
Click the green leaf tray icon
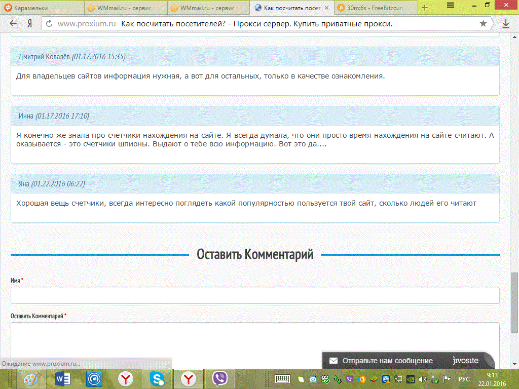click(x=301, y=379)
